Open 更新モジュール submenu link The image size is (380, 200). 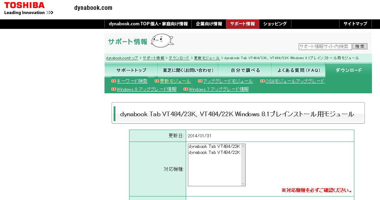(x=175, y=81)
